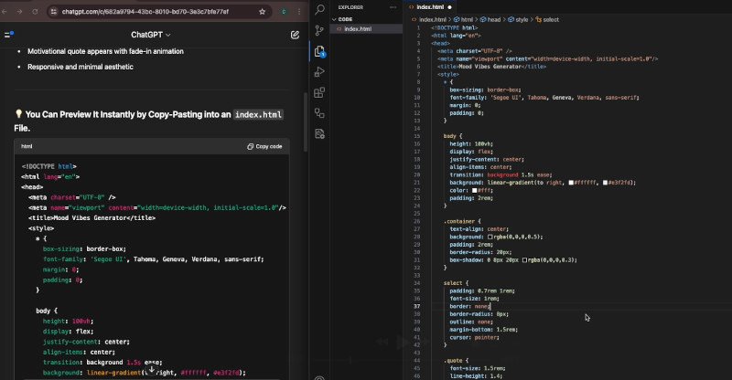
Task: Open color picker for #fff color swatch
Action: pyautogui.click(x=474, y=190)
